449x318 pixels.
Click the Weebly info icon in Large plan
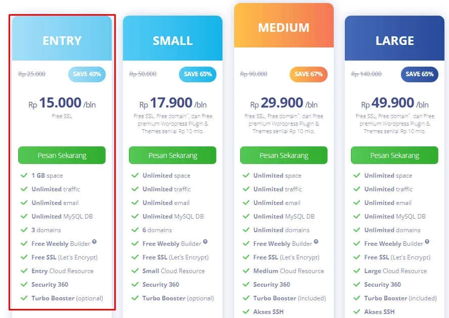pos(427,242)
